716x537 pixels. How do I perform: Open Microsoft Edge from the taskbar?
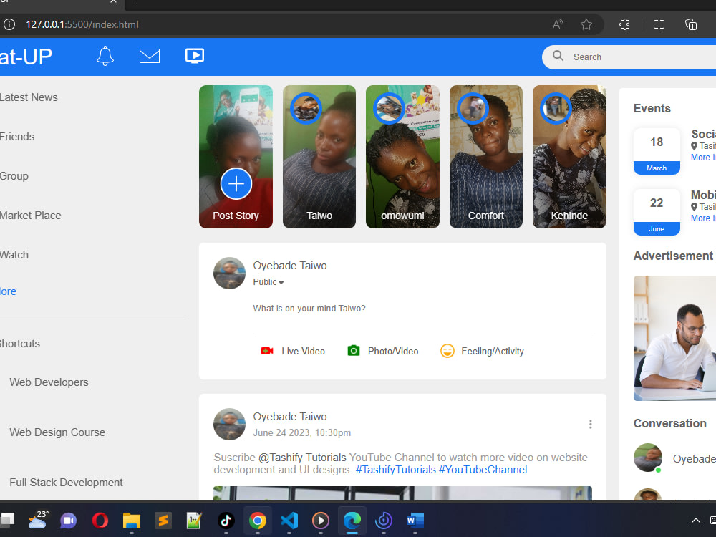click(x=352, y=520)
